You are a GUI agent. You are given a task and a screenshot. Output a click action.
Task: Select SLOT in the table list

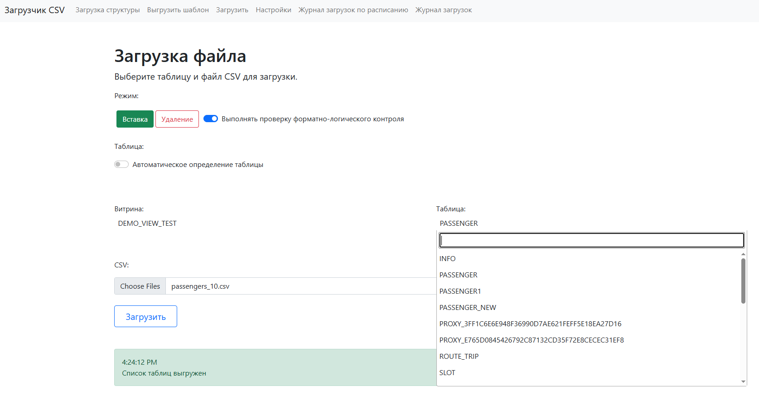pos(588,373)
